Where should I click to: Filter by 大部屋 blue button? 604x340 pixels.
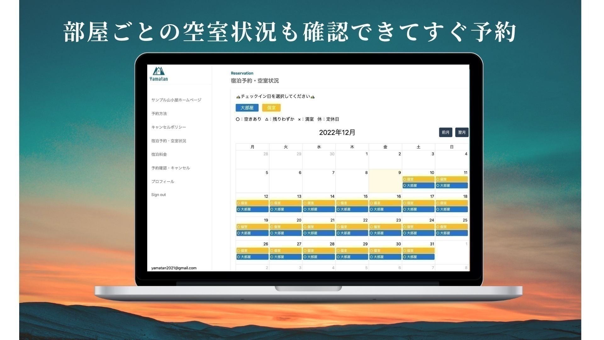pos(247,108)
